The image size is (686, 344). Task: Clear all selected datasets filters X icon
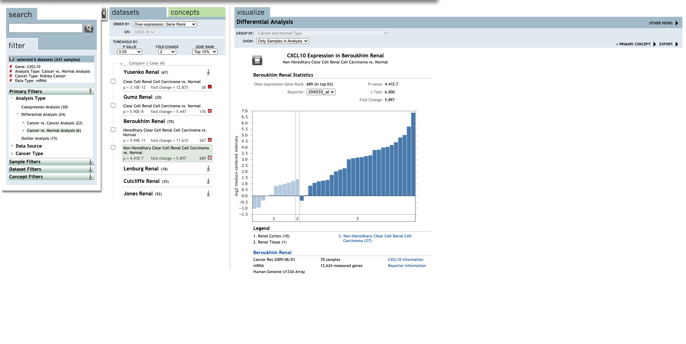click(12, 59)
